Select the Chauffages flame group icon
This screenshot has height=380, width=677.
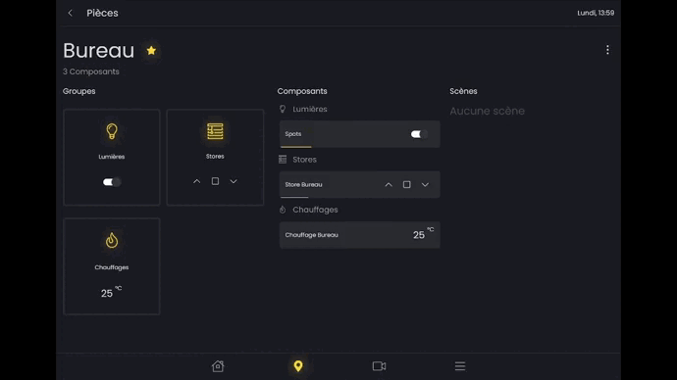point(112,240)
